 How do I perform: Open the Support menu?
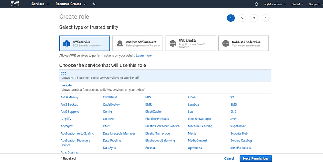pyautogui.click(x=316, y=4)
